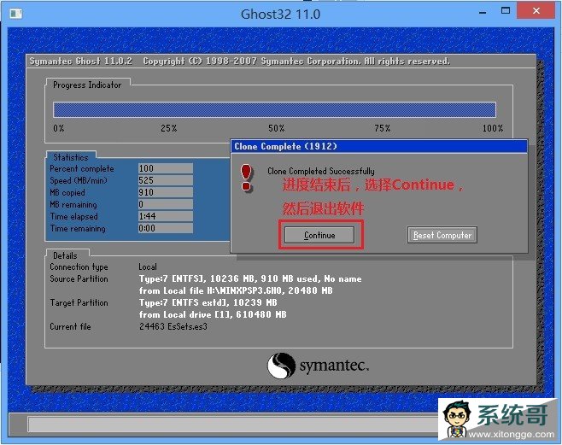The image size is (562, 445).
Task: Click the Continue button
Action: (319, 235)
